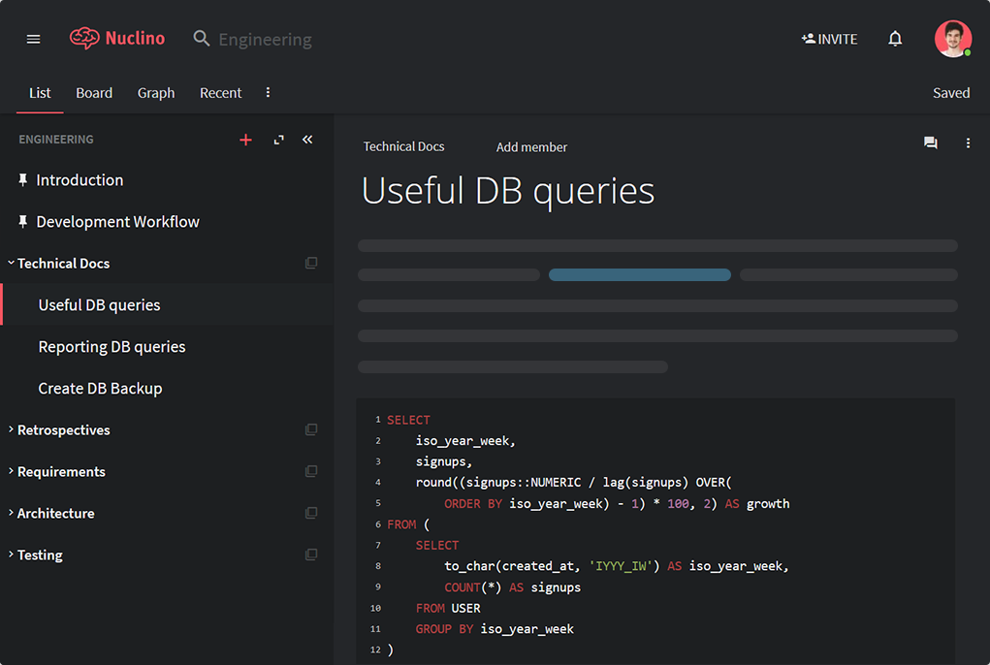Collapse the Technical Docs section

[x=12, y=263]
